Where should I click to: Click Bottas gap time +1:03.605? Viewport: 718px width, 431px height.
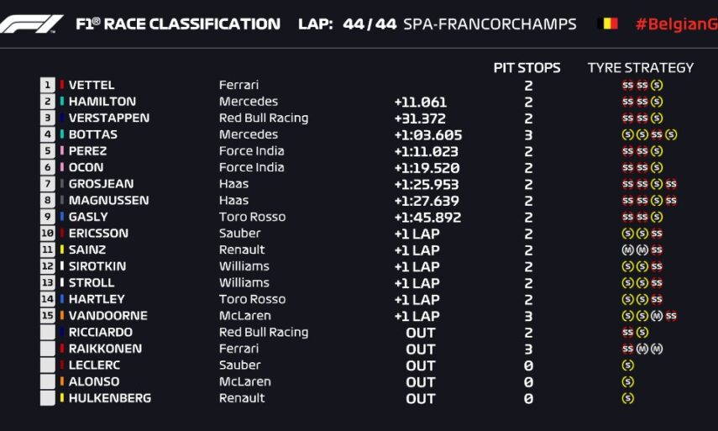[427, 134]
